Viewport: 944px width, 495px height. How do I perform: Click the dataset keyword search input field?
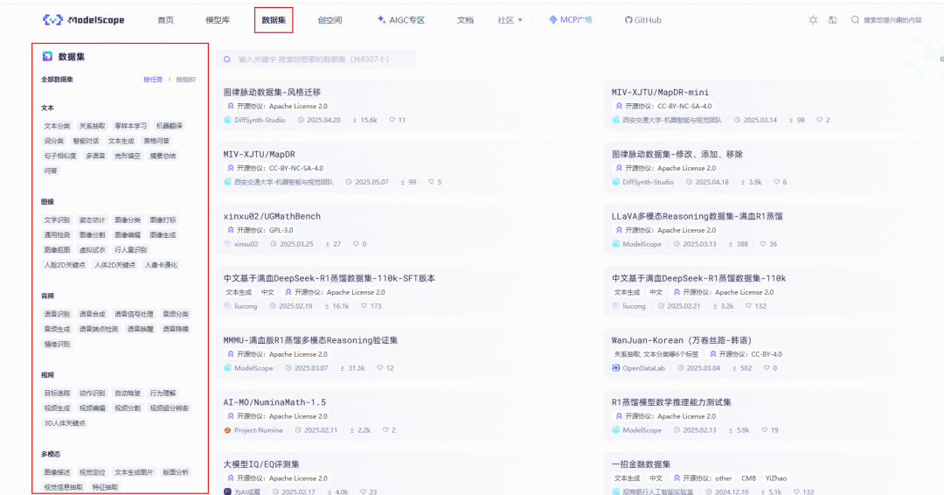tap(316, 59)
